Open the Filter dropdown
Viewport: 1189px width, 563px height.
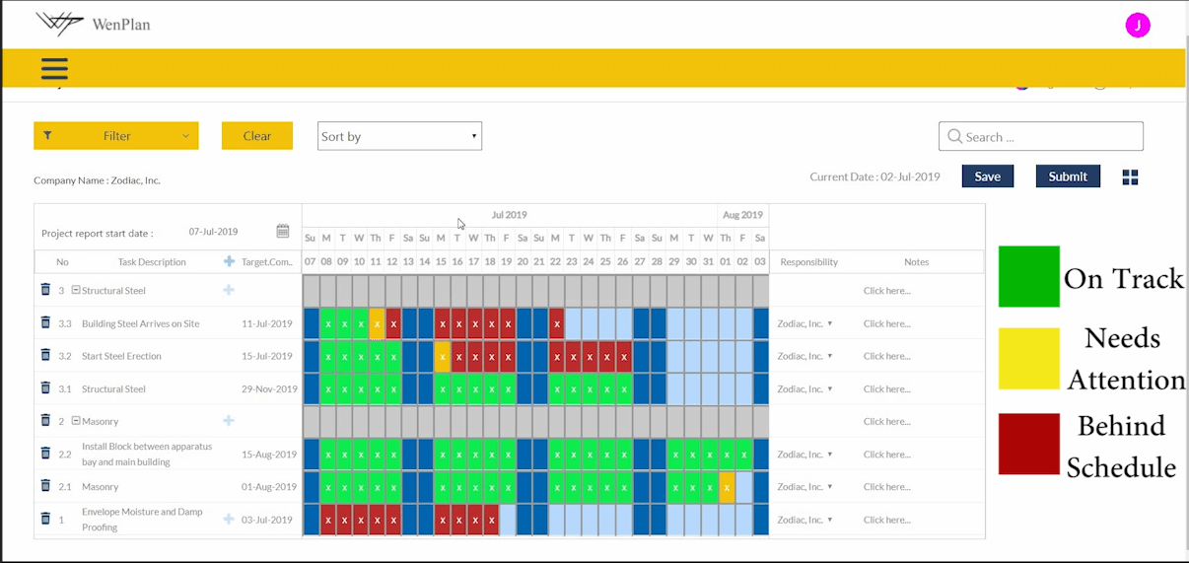click(116, 136)
